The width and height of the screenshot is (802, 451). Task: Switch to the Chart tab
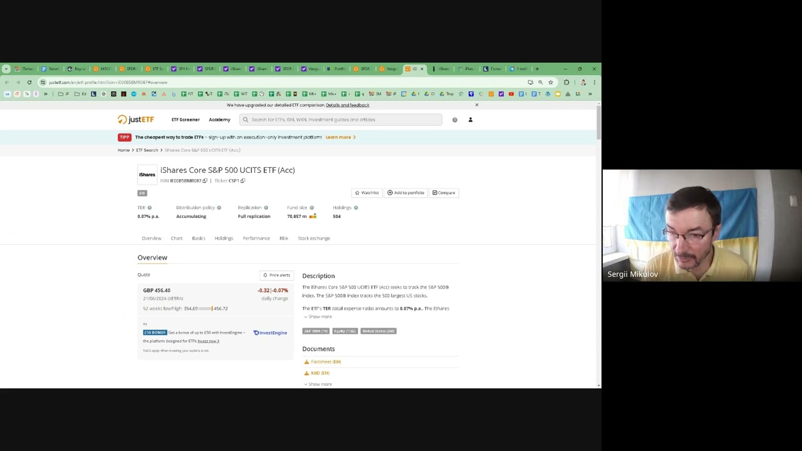point(177,239)
